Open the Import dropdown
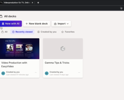 (61, 24)
